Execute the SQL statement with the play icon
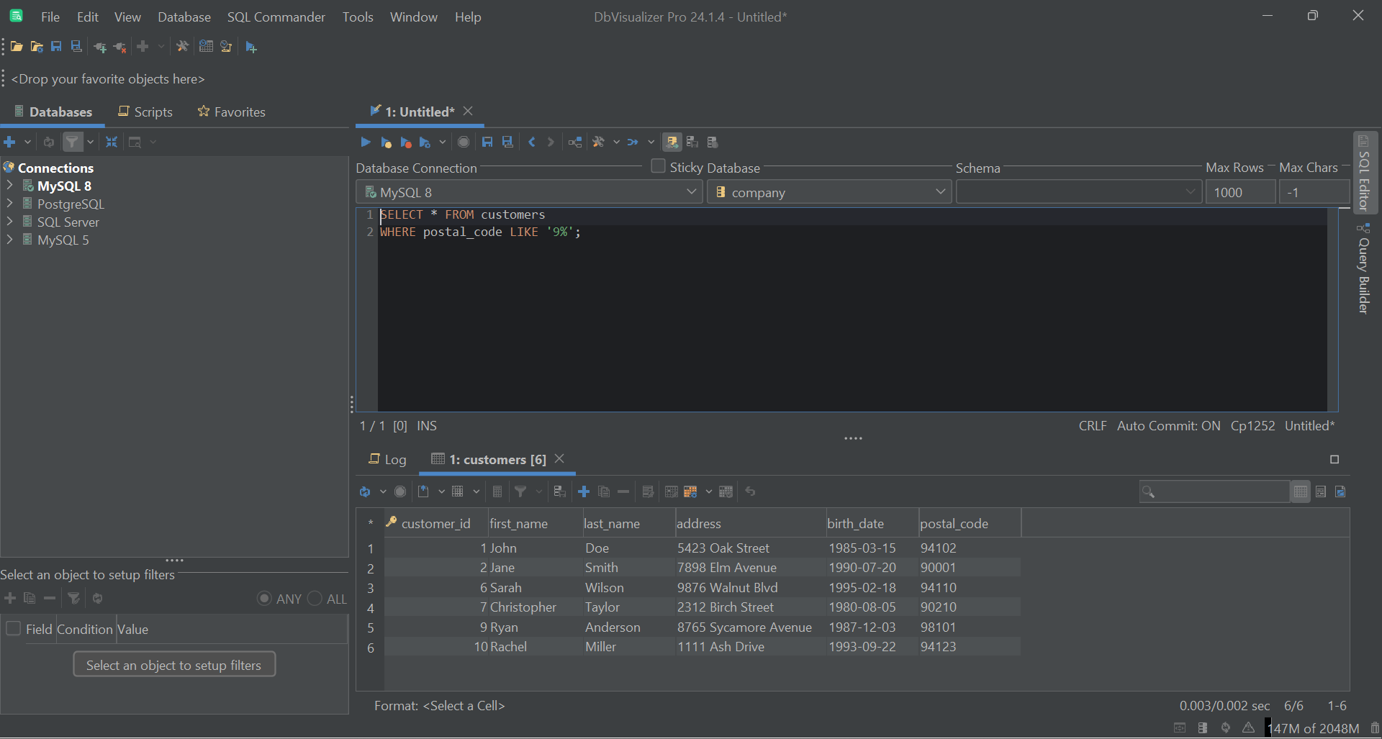 click(366, 142)
